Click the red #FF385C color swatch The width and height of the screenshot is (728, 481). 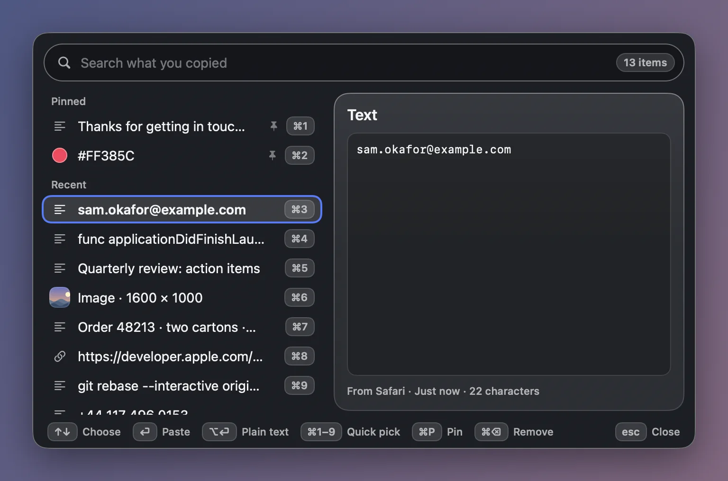point(60,155)
